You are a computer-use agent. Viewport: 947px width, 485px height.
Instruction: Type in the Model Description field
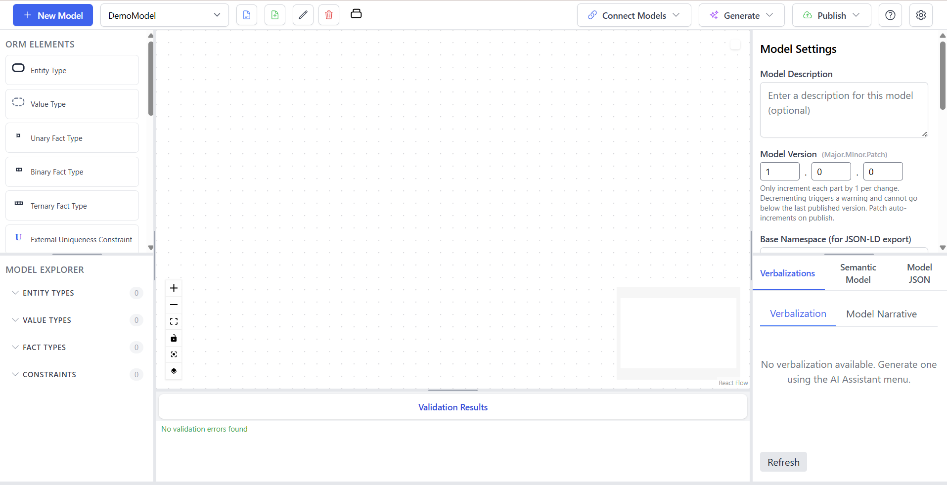click(x=844, y=110)
